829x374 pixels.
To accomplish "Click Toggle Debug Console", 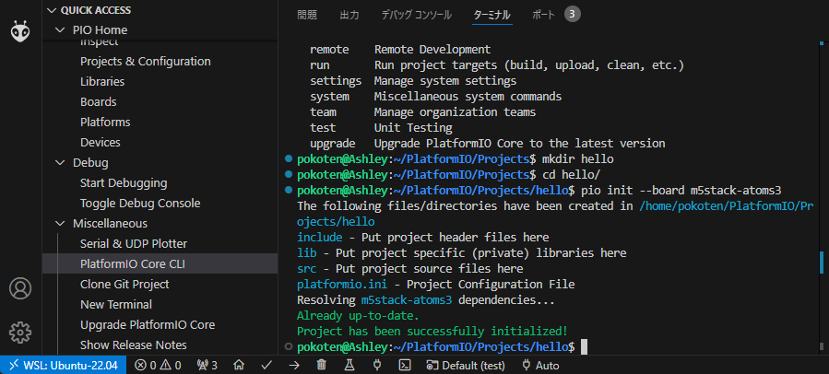I will [140, 203].
